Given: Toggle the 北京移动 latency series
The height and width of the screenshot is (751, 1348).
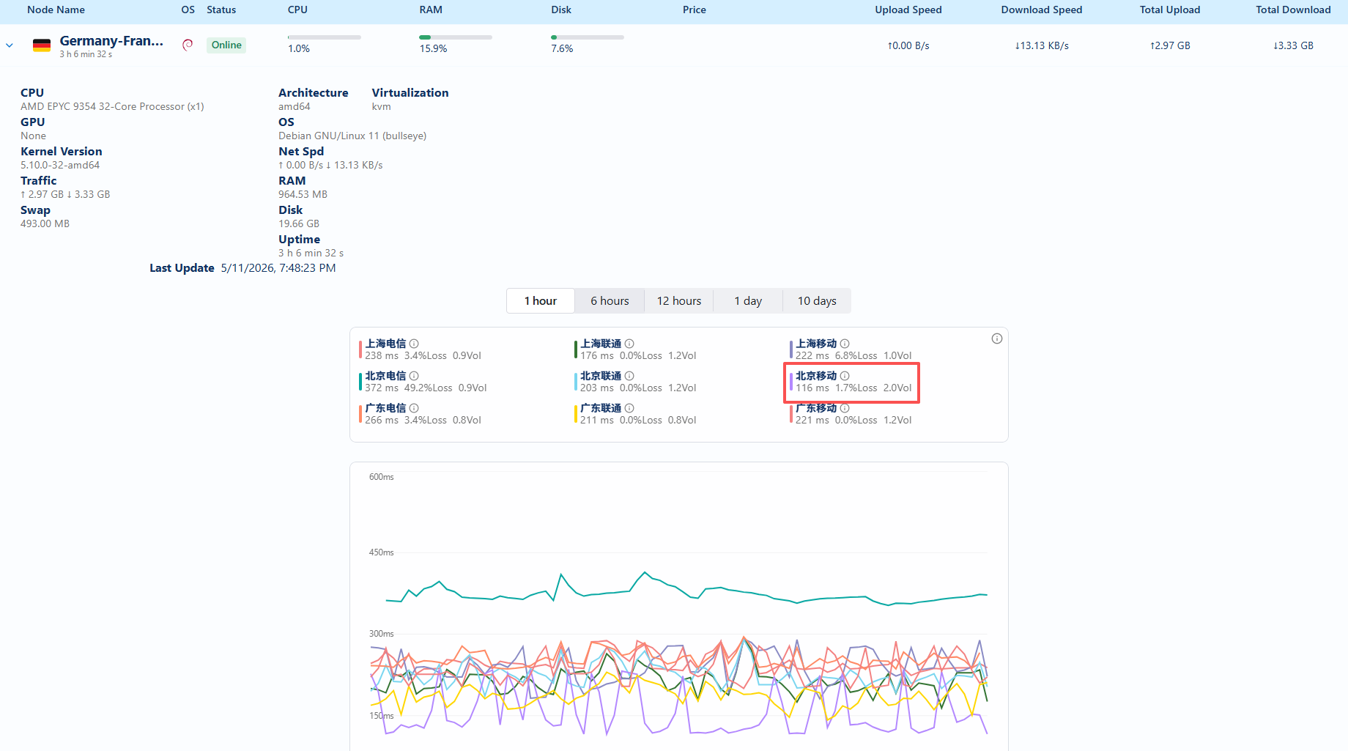Looking at the screenshot, I should [852, 382].
